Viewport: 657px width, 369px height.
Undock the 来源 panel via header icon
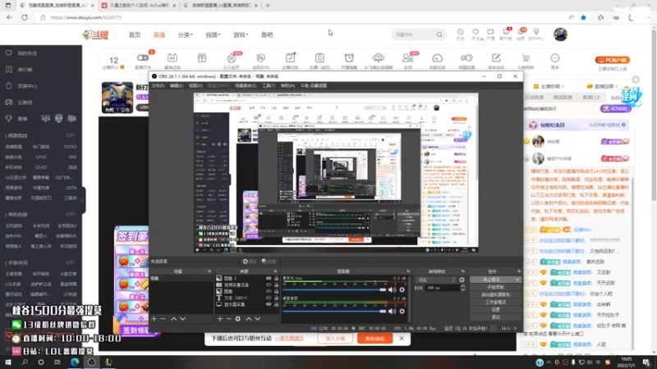click(275, 271)
